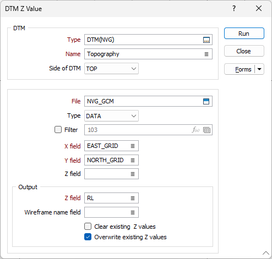Open the Wireframe name field list icon
Viewport: 272px width, 259px height.
[133, 212]
